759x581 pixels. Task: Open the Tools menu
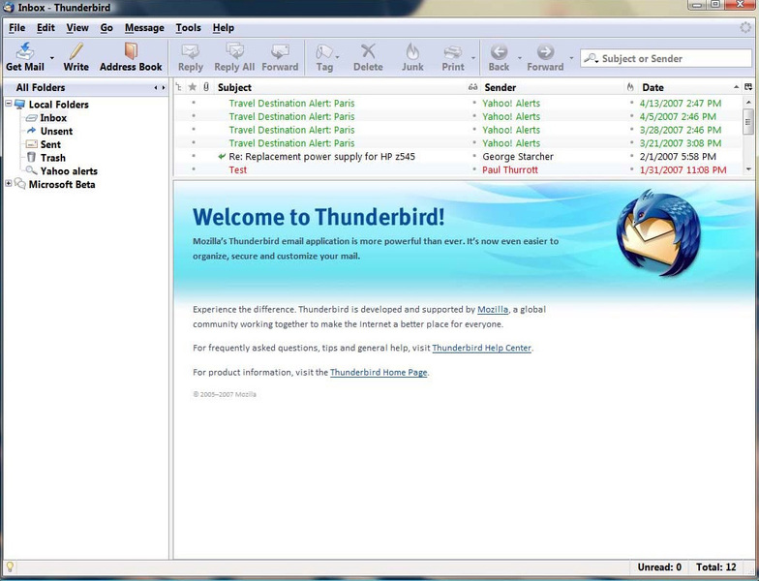(188, 27)
